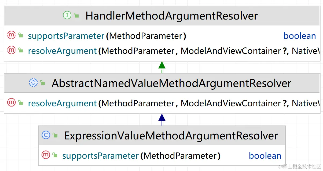Click the green implements arrow between nodes

pos(162,66)
